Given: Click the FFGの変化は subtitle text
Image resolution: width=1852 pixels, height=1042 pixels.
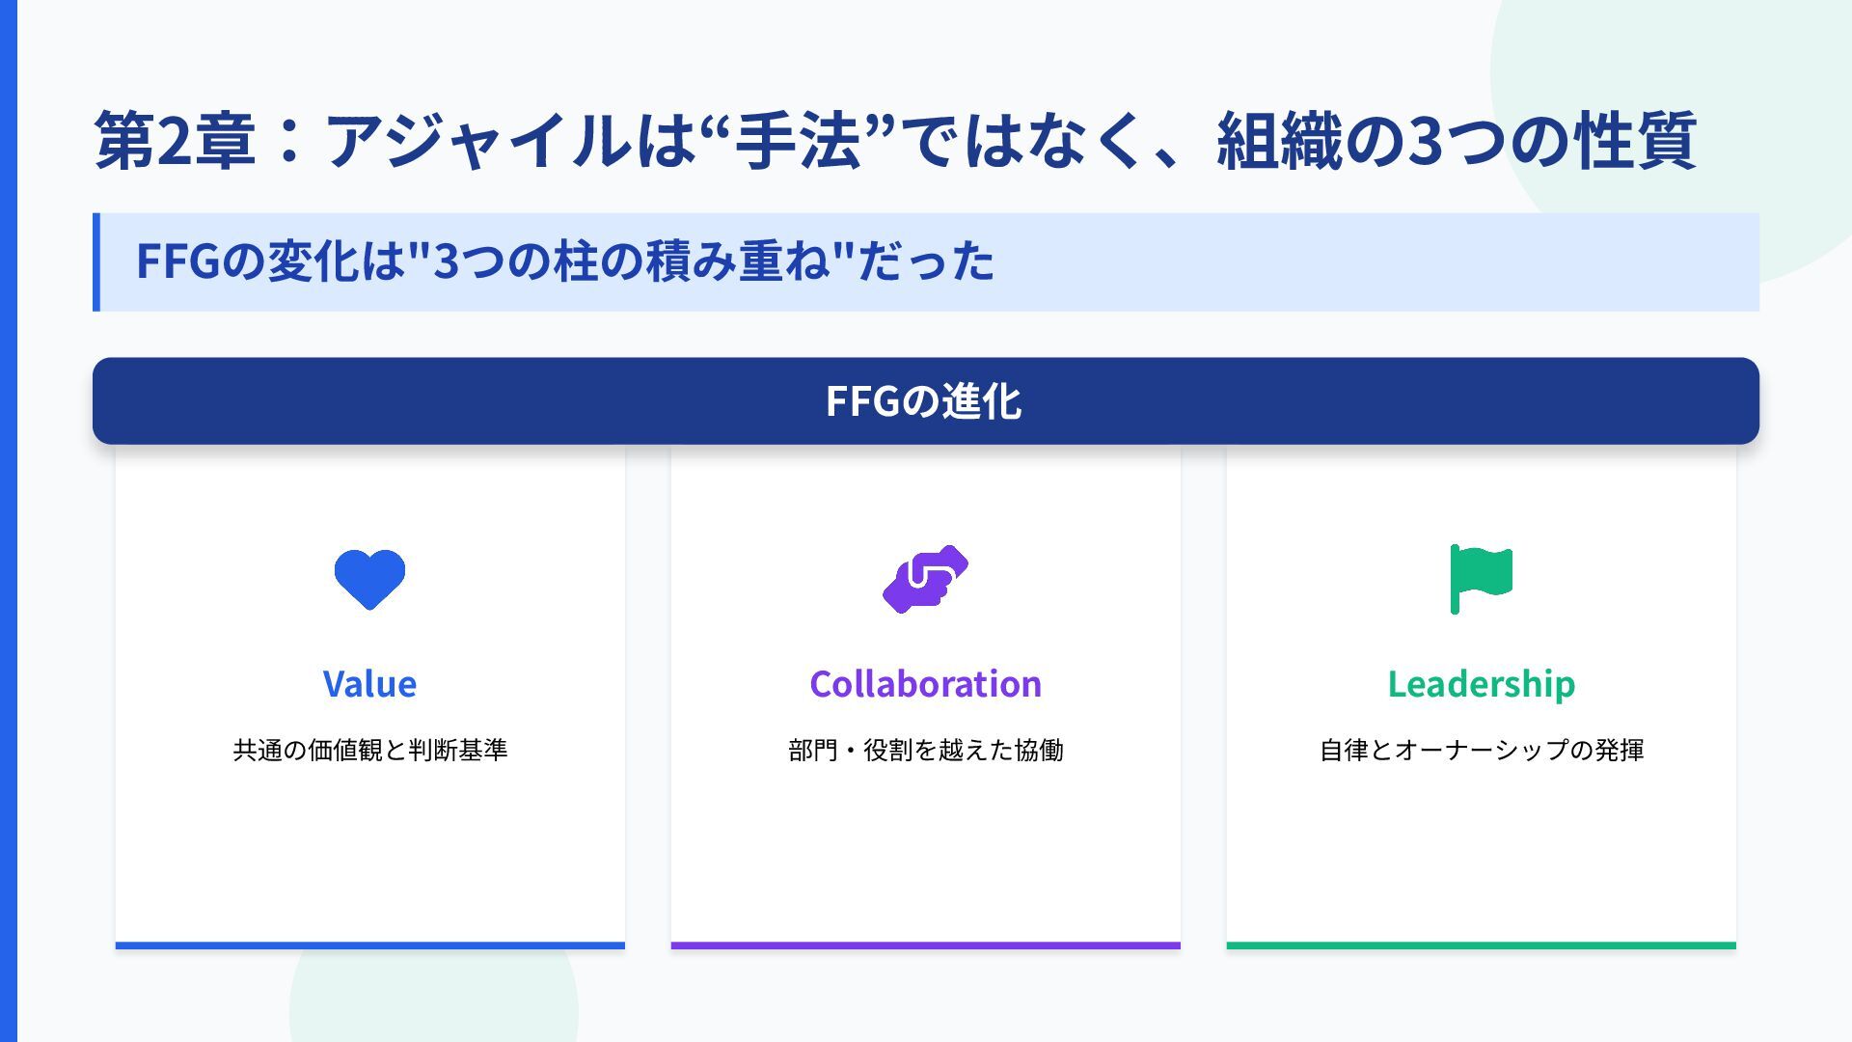Looking at the screenshot, I should pos(564,261).
